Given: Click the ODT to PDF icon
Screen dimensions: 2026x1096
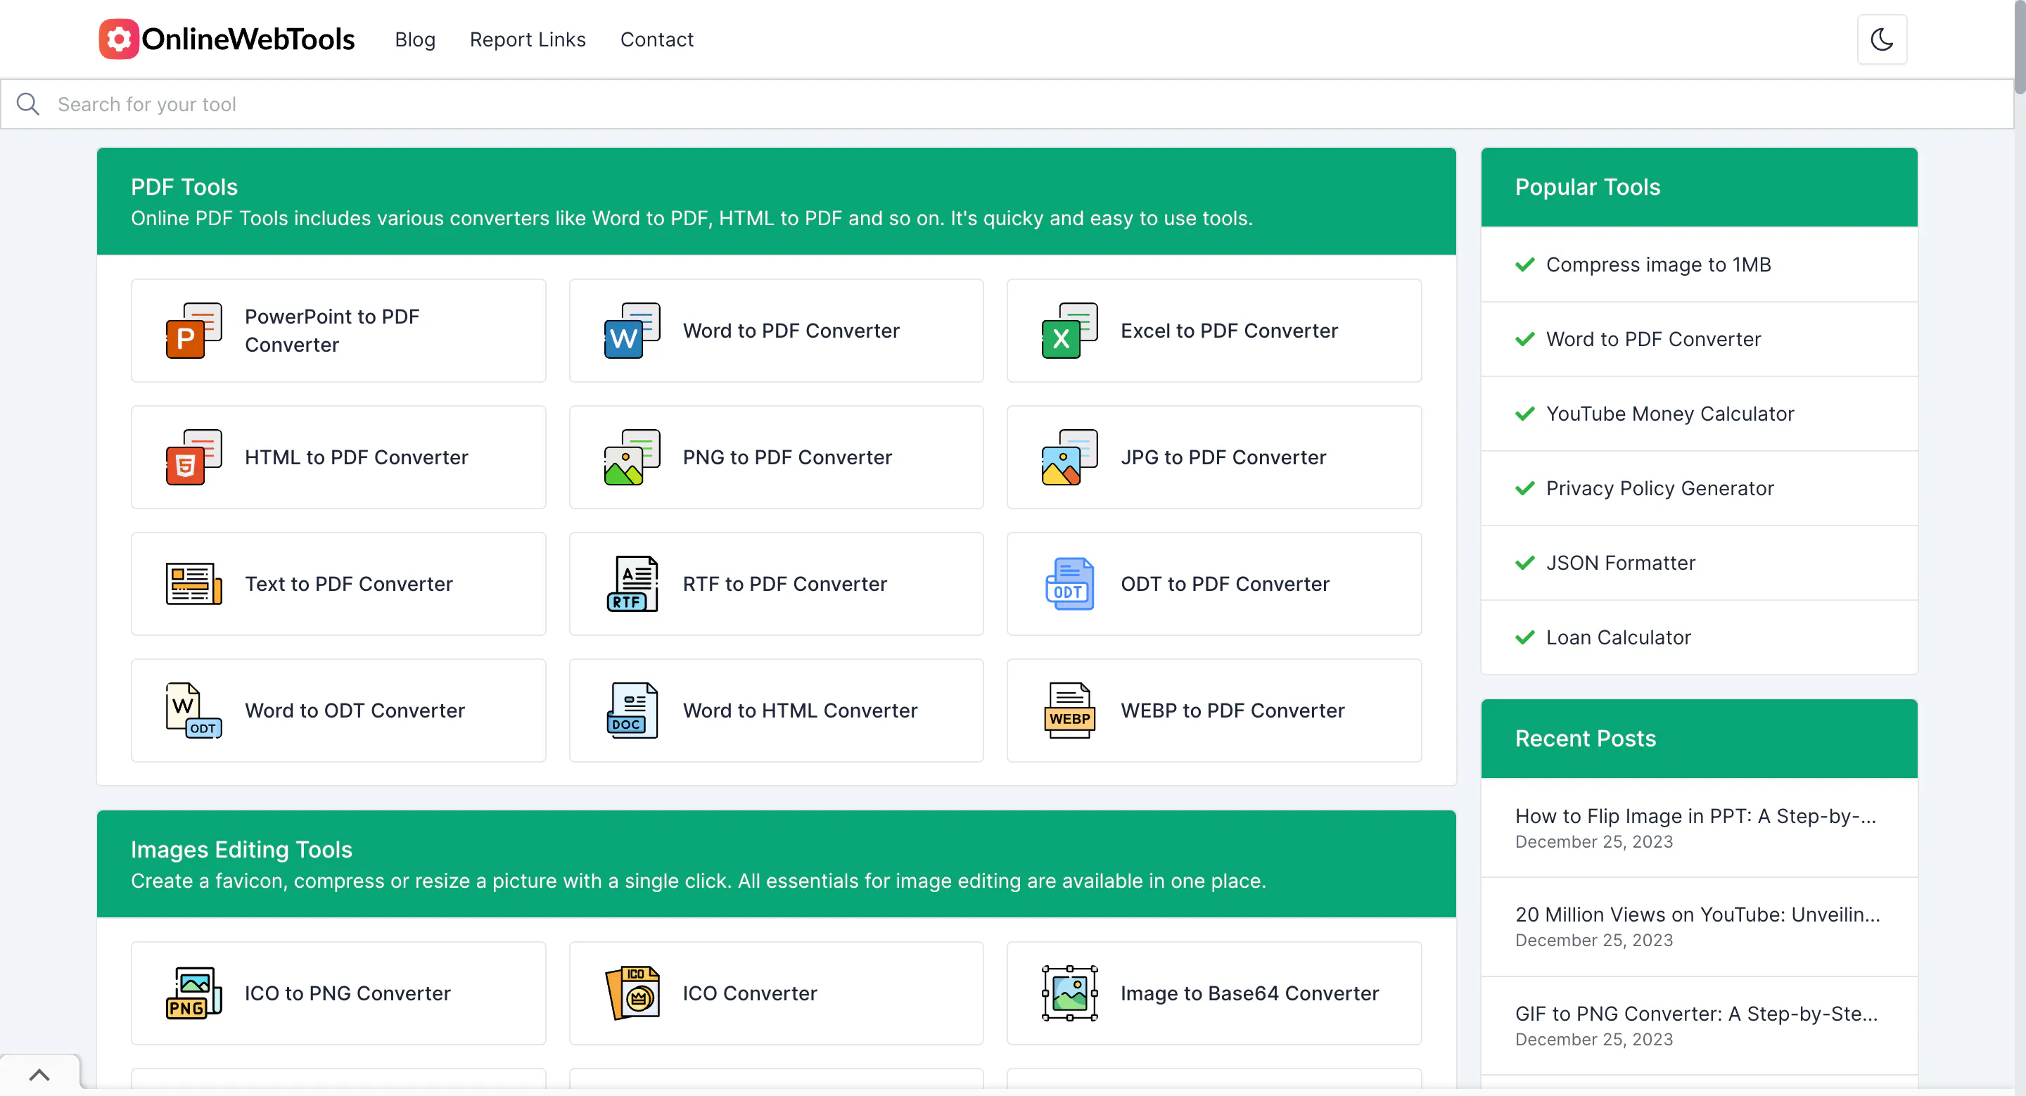Looking at the screenshot, I should 1069,584.
